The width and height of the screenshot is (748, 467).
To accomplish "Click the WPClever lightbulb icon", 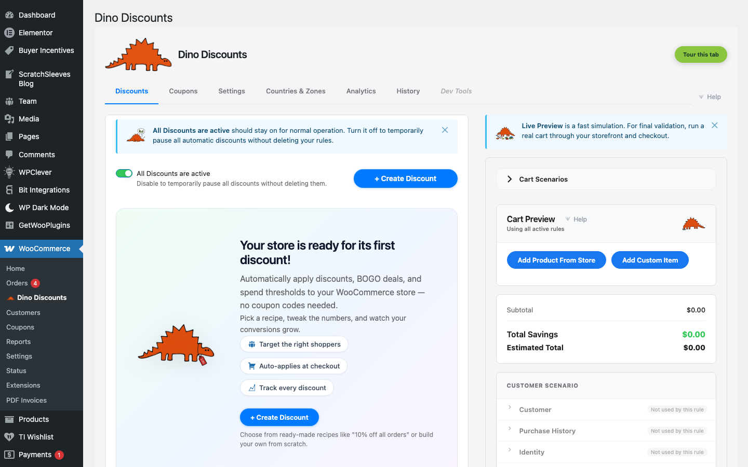I will (x=9, y=172).
